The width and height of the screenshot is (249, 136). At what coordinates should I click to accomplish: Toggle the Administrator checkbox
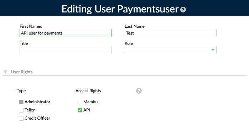pos(21,102)
